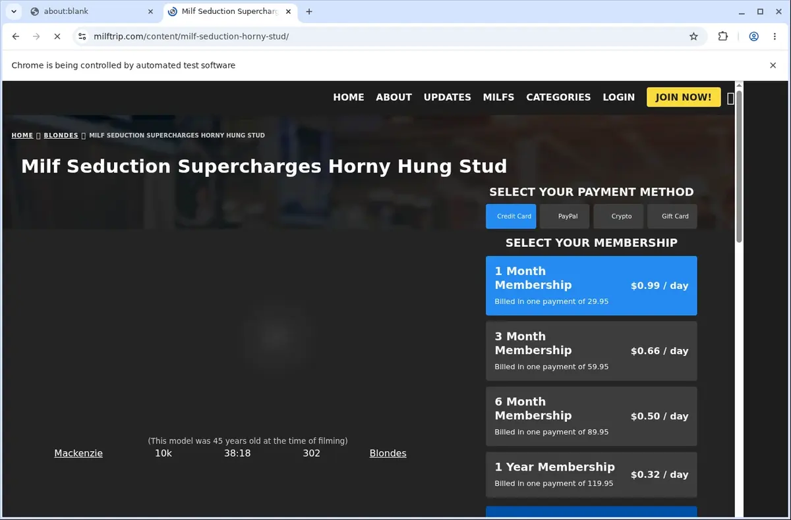Screen dimensions: 791x520
Task: Select PayPal payment method
Action: pyautogui.click(x=565, y=216)
